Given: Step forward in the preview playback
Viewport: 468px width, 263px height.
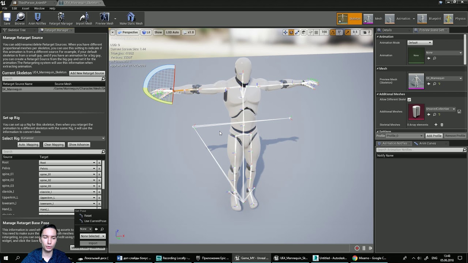Looking at the screenshot, I should 370,248.
